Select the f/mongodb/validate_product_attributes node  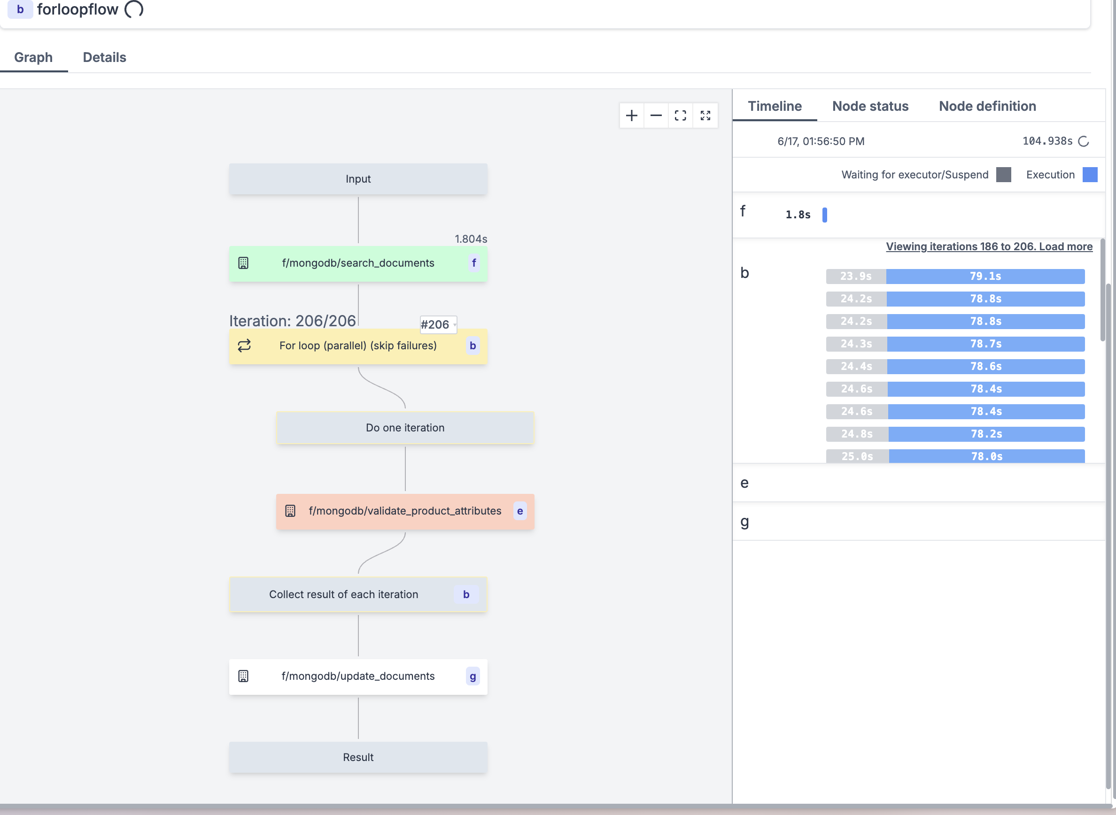pyautogui.click(x=405, y=511)
